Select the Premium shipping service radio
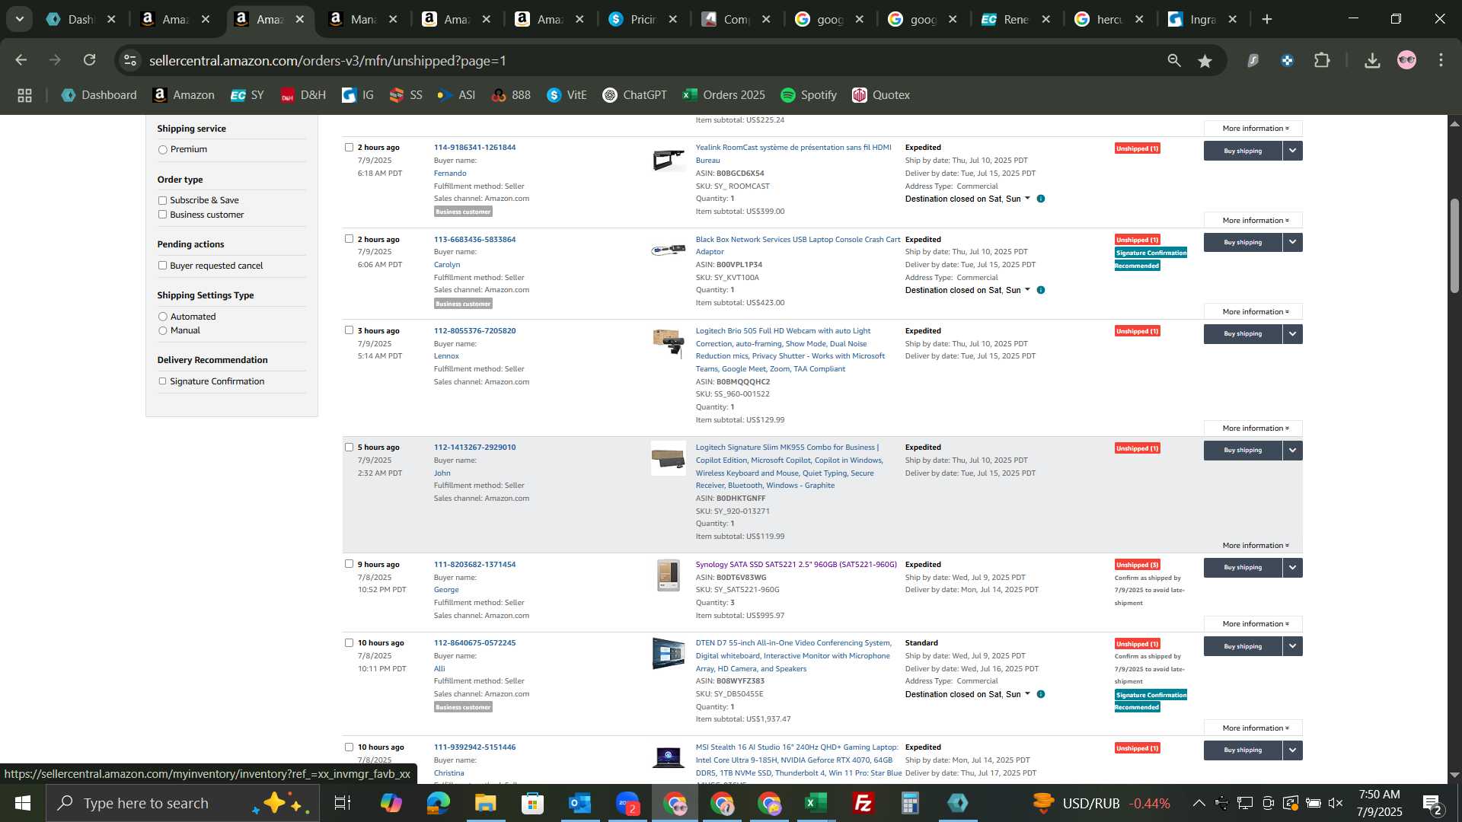This screenshot has height=822, width=1462. coord(162,150)
